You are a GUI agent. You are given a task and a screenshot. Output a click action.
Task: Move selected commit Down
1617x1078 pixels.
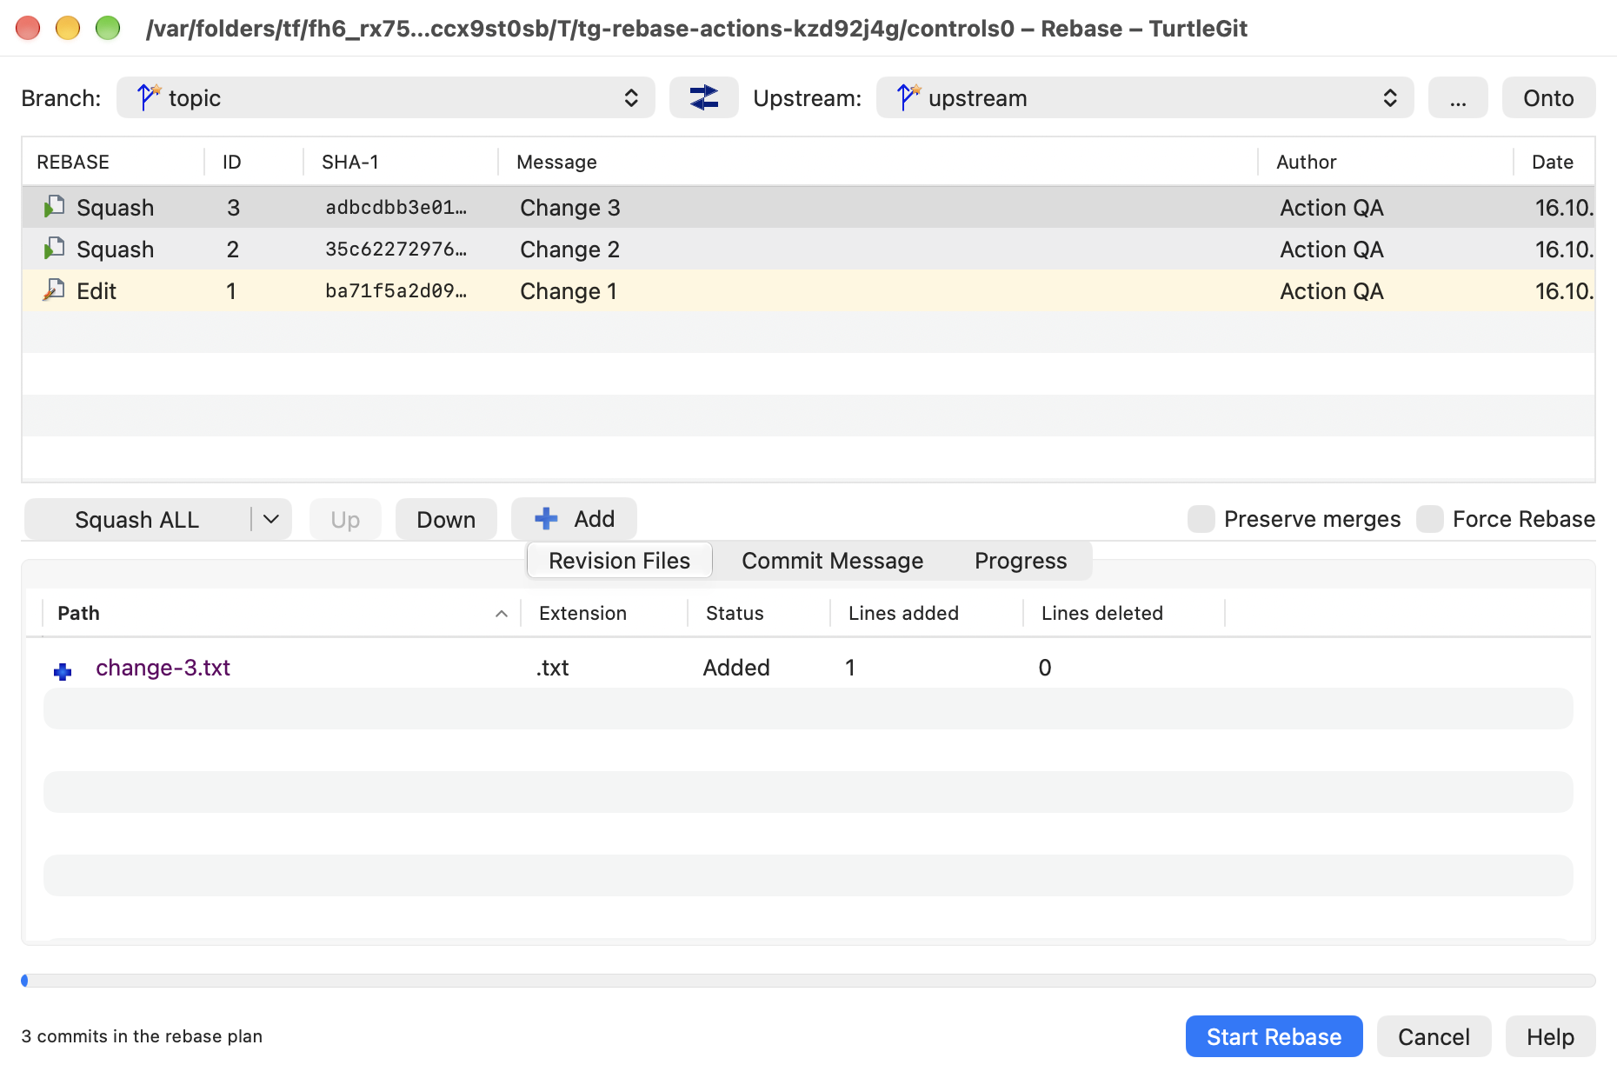pyautogui.click(x=446, y=519)
